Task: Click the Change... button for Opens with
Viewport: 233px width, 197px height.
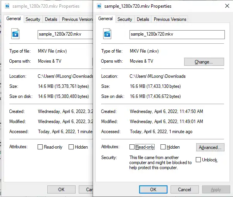Action: tap(204, 62)
